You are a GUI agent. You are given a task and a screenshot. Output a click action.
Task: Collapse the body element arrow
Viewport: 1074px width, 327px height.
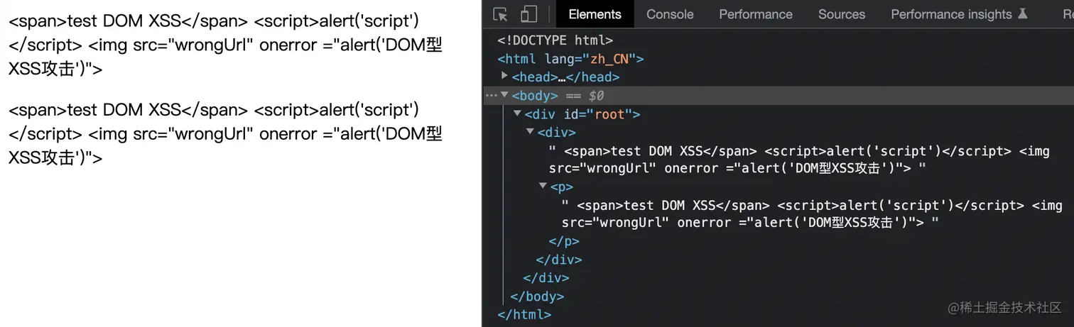point(504,95)
